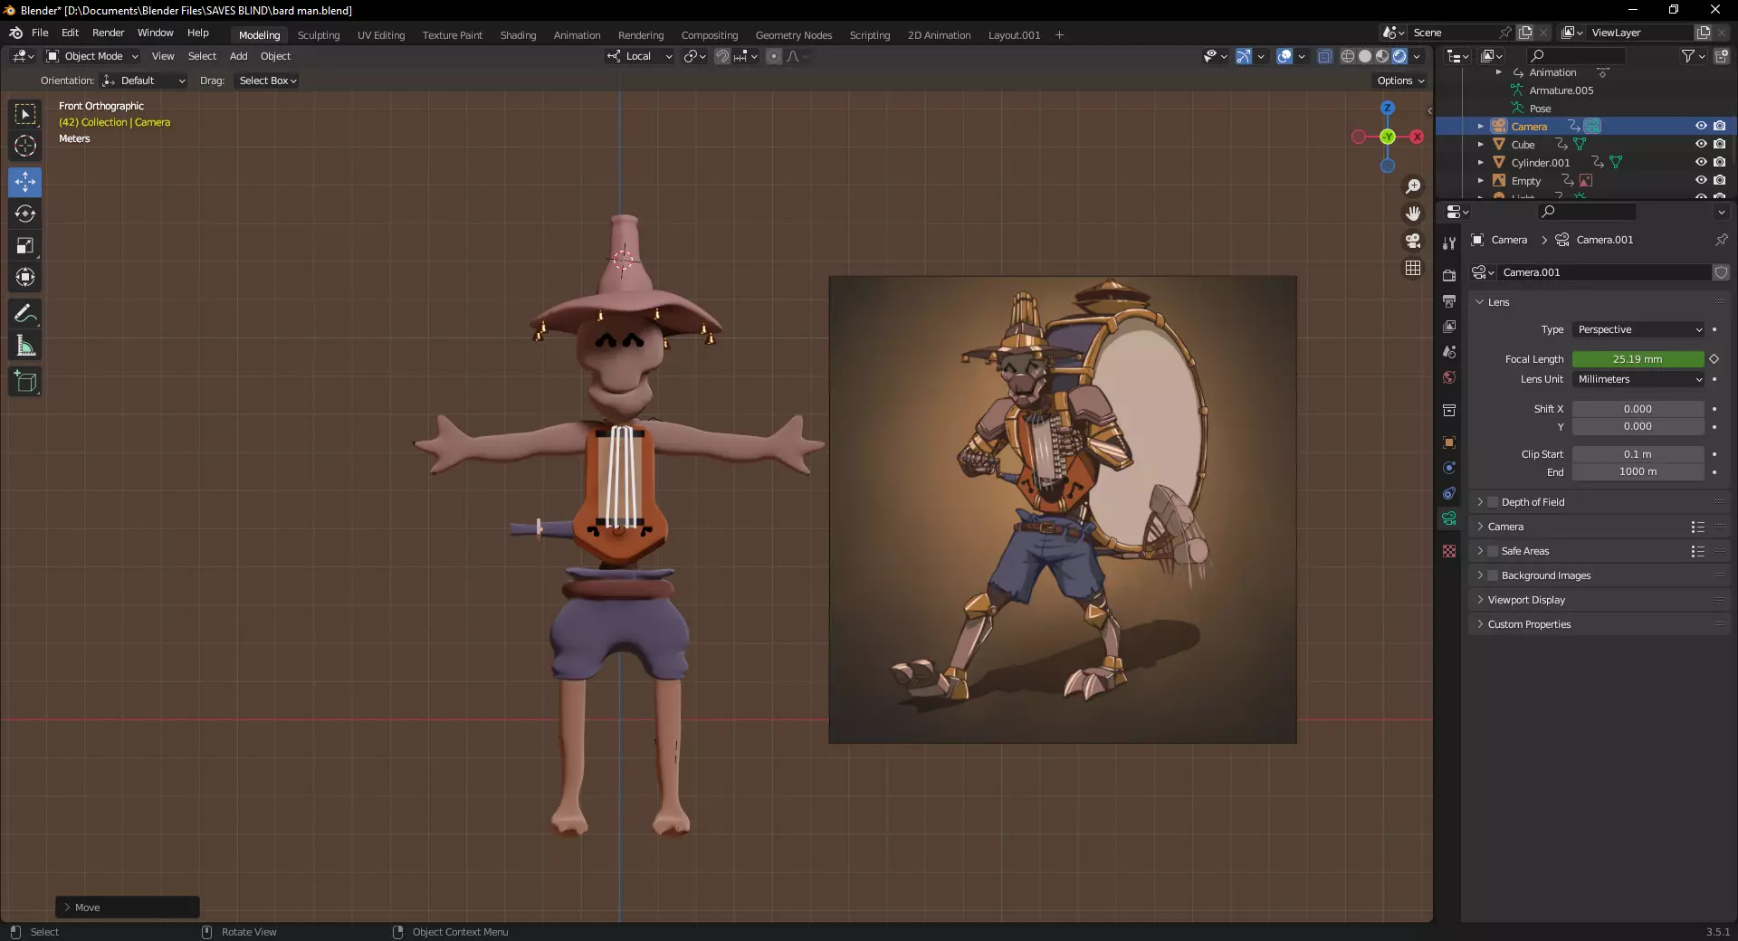Switch to the Sculpting workspace tab
The width and height of the screenshot is (1738, 941).
click(319, 35)
